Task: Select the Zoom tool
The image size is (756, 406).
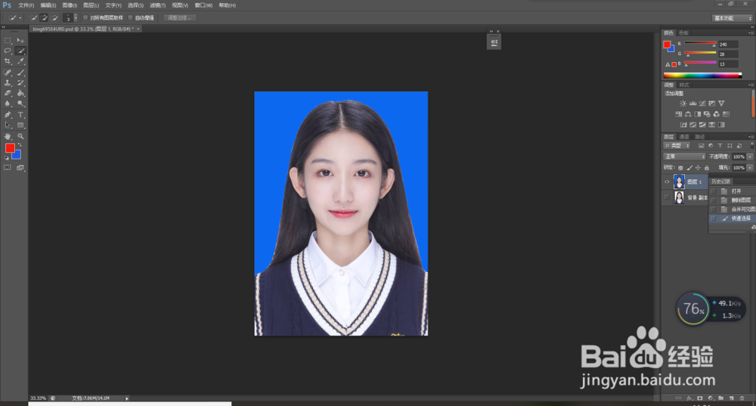Action: click(x=20, y=136)
